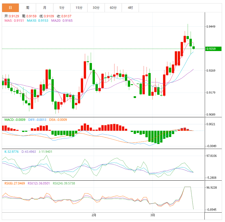
Task: Click the 2月 date axis marker
Action: [94, 215]
